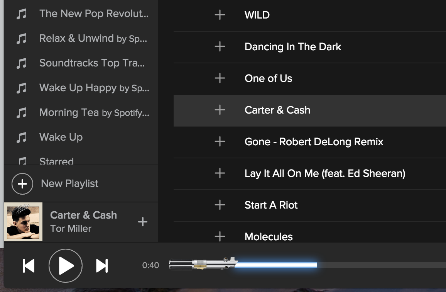Add now-playing Carter & Cash to library
The width and height of the screenshot is (446, 292).
pos(143,222)
